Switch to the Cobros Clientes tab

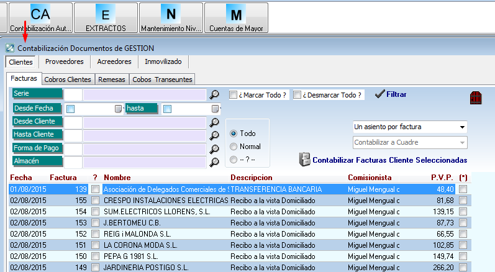point(69,79)
